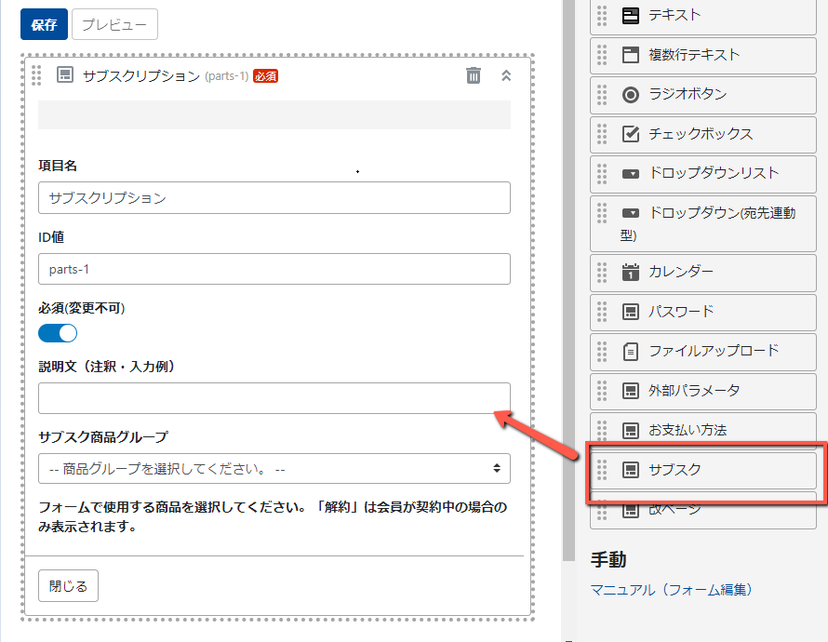This screenshot has width=828, height=642.
Task: Disable the 必須 toggle switch
Action: click(x=57, y=333)
